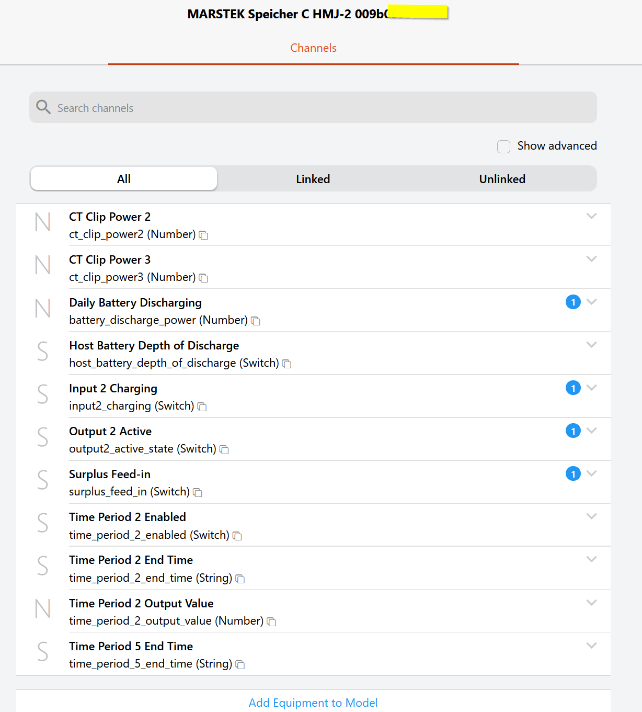Select Time Period 5 End Time title
642x712 pixels.
tap(131, 646)
